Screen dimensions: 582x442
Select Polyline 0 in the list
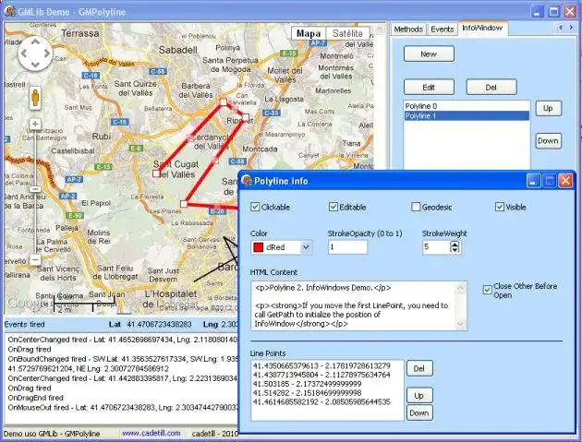[467, 106]
